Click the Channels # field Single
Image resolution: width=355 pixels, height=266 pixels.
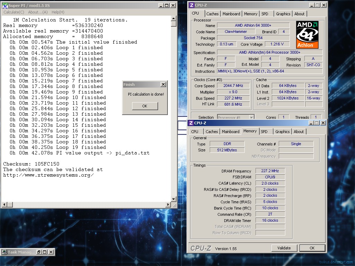296,144
